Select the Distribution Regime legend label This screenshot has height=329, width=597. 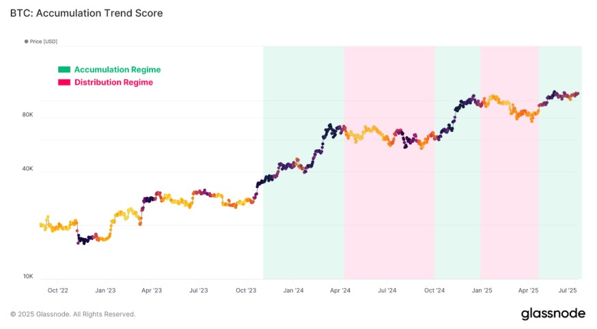coord(113,82)
